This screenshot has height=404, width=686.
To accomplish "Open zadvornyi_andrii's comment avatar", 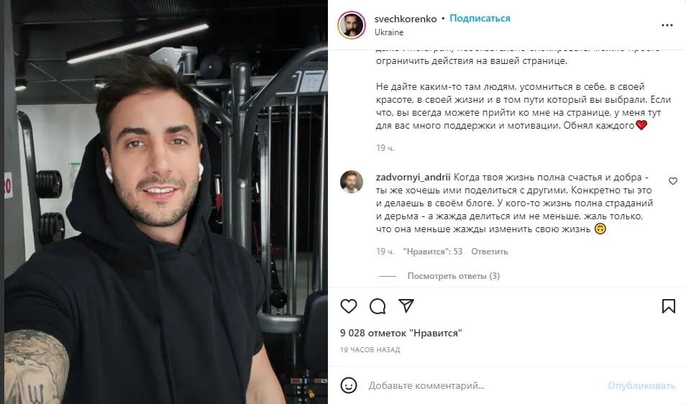I will click(x=352, y=181).
